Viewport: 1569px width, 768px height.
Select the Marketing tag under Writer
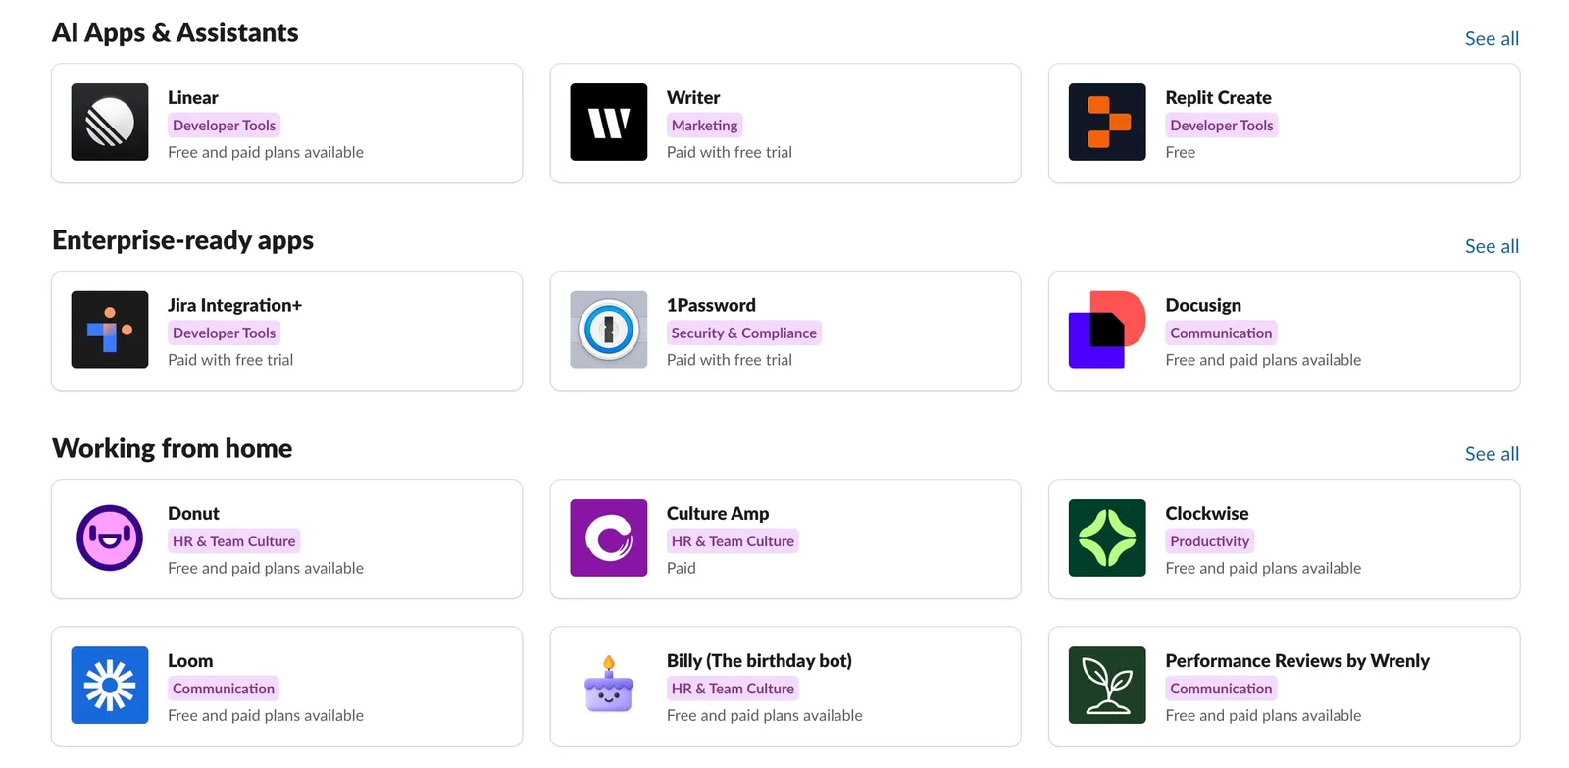pos(704,125)
